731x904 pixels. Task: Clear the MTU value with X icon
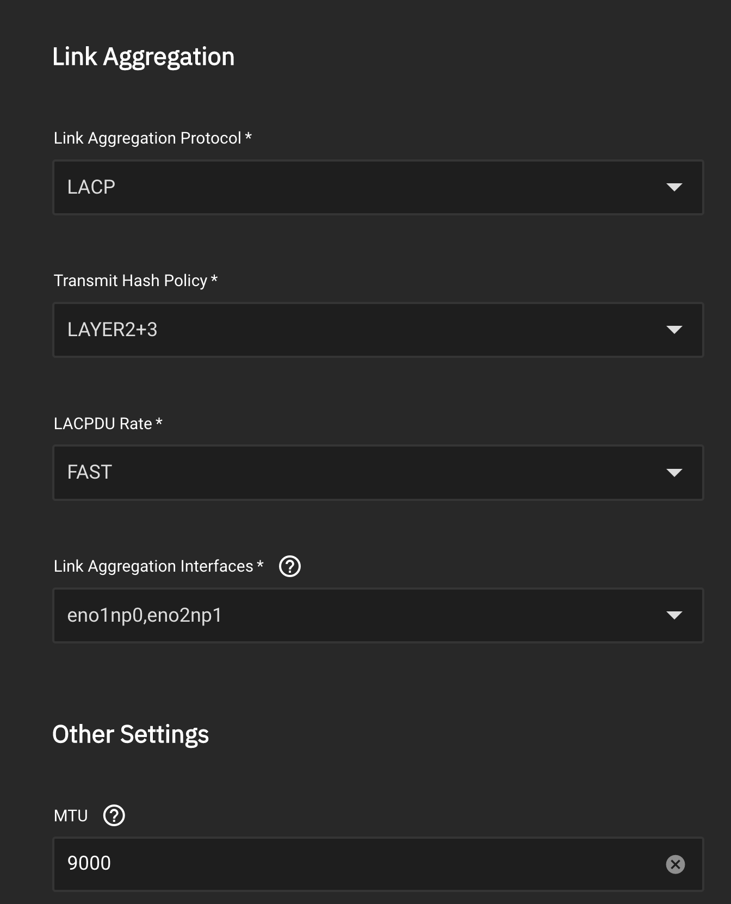point(675,864)
